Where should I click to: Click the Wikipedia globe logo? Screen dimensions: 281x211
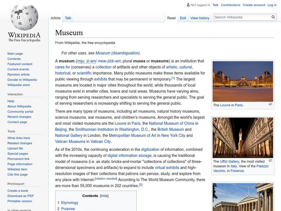point(24,18)
